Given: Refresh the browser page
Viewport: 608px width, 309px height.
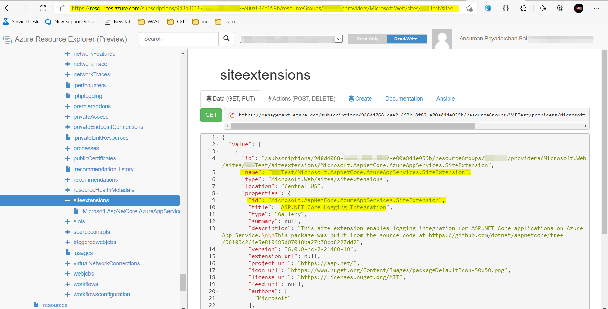Looking at the screenshot, I should point(43,8).
